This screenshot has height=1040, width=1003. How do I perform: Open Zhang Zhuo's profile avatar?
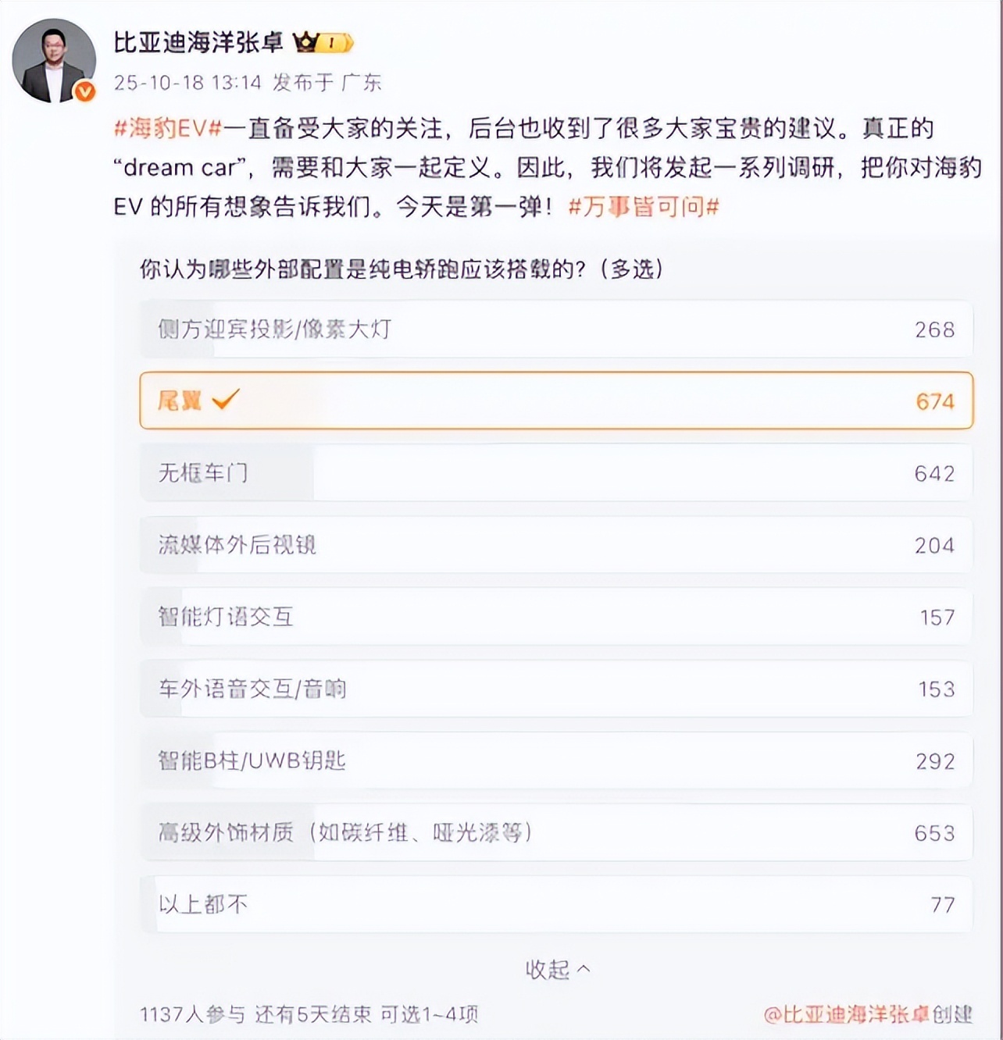(x=52, y=59)
